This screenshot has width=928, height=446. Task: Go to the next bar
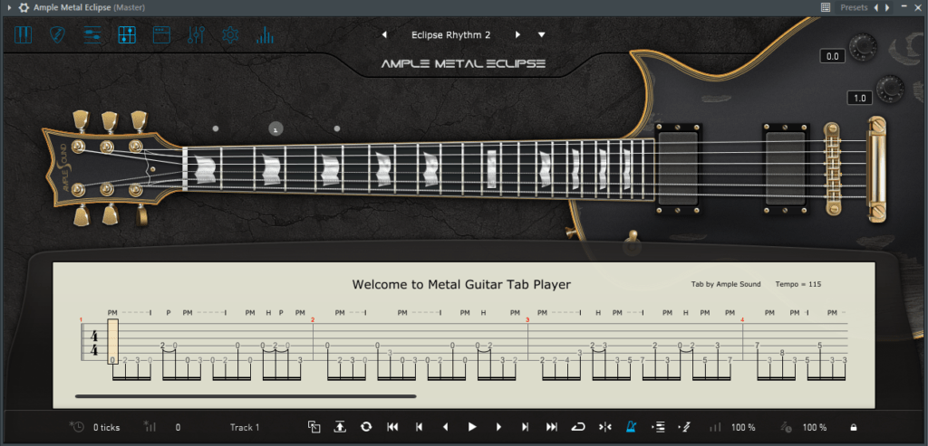click(x=525, y=427)
